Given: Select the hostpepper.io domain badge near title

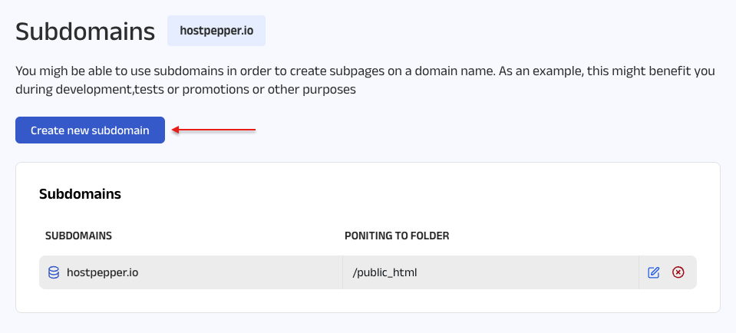Looking at the screenshot, I should pyautogui.click(x=216, y=31).
